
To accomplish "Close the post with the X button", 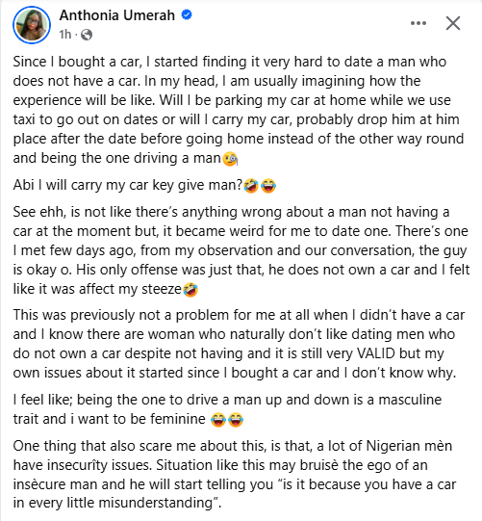I will coord(453,23).
